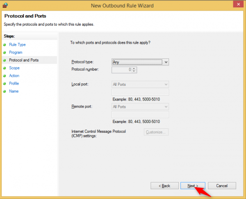The image size is (246, 199).
Task: Jump to the Scope step
Action: pos(14,68)
